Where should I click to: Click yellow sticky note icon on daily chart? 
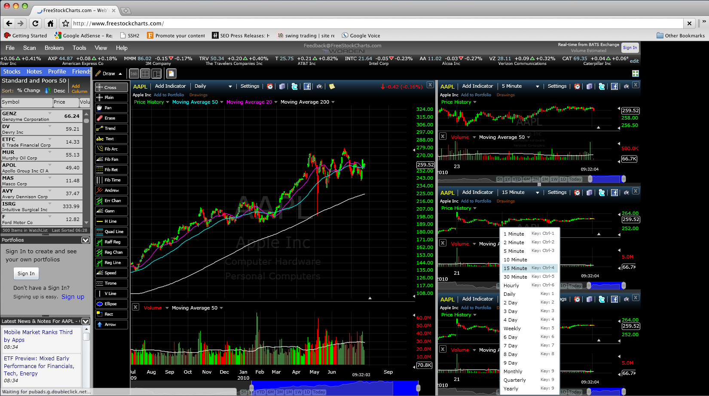332,86
